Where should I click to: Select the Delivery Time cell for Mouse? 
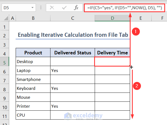112,97
